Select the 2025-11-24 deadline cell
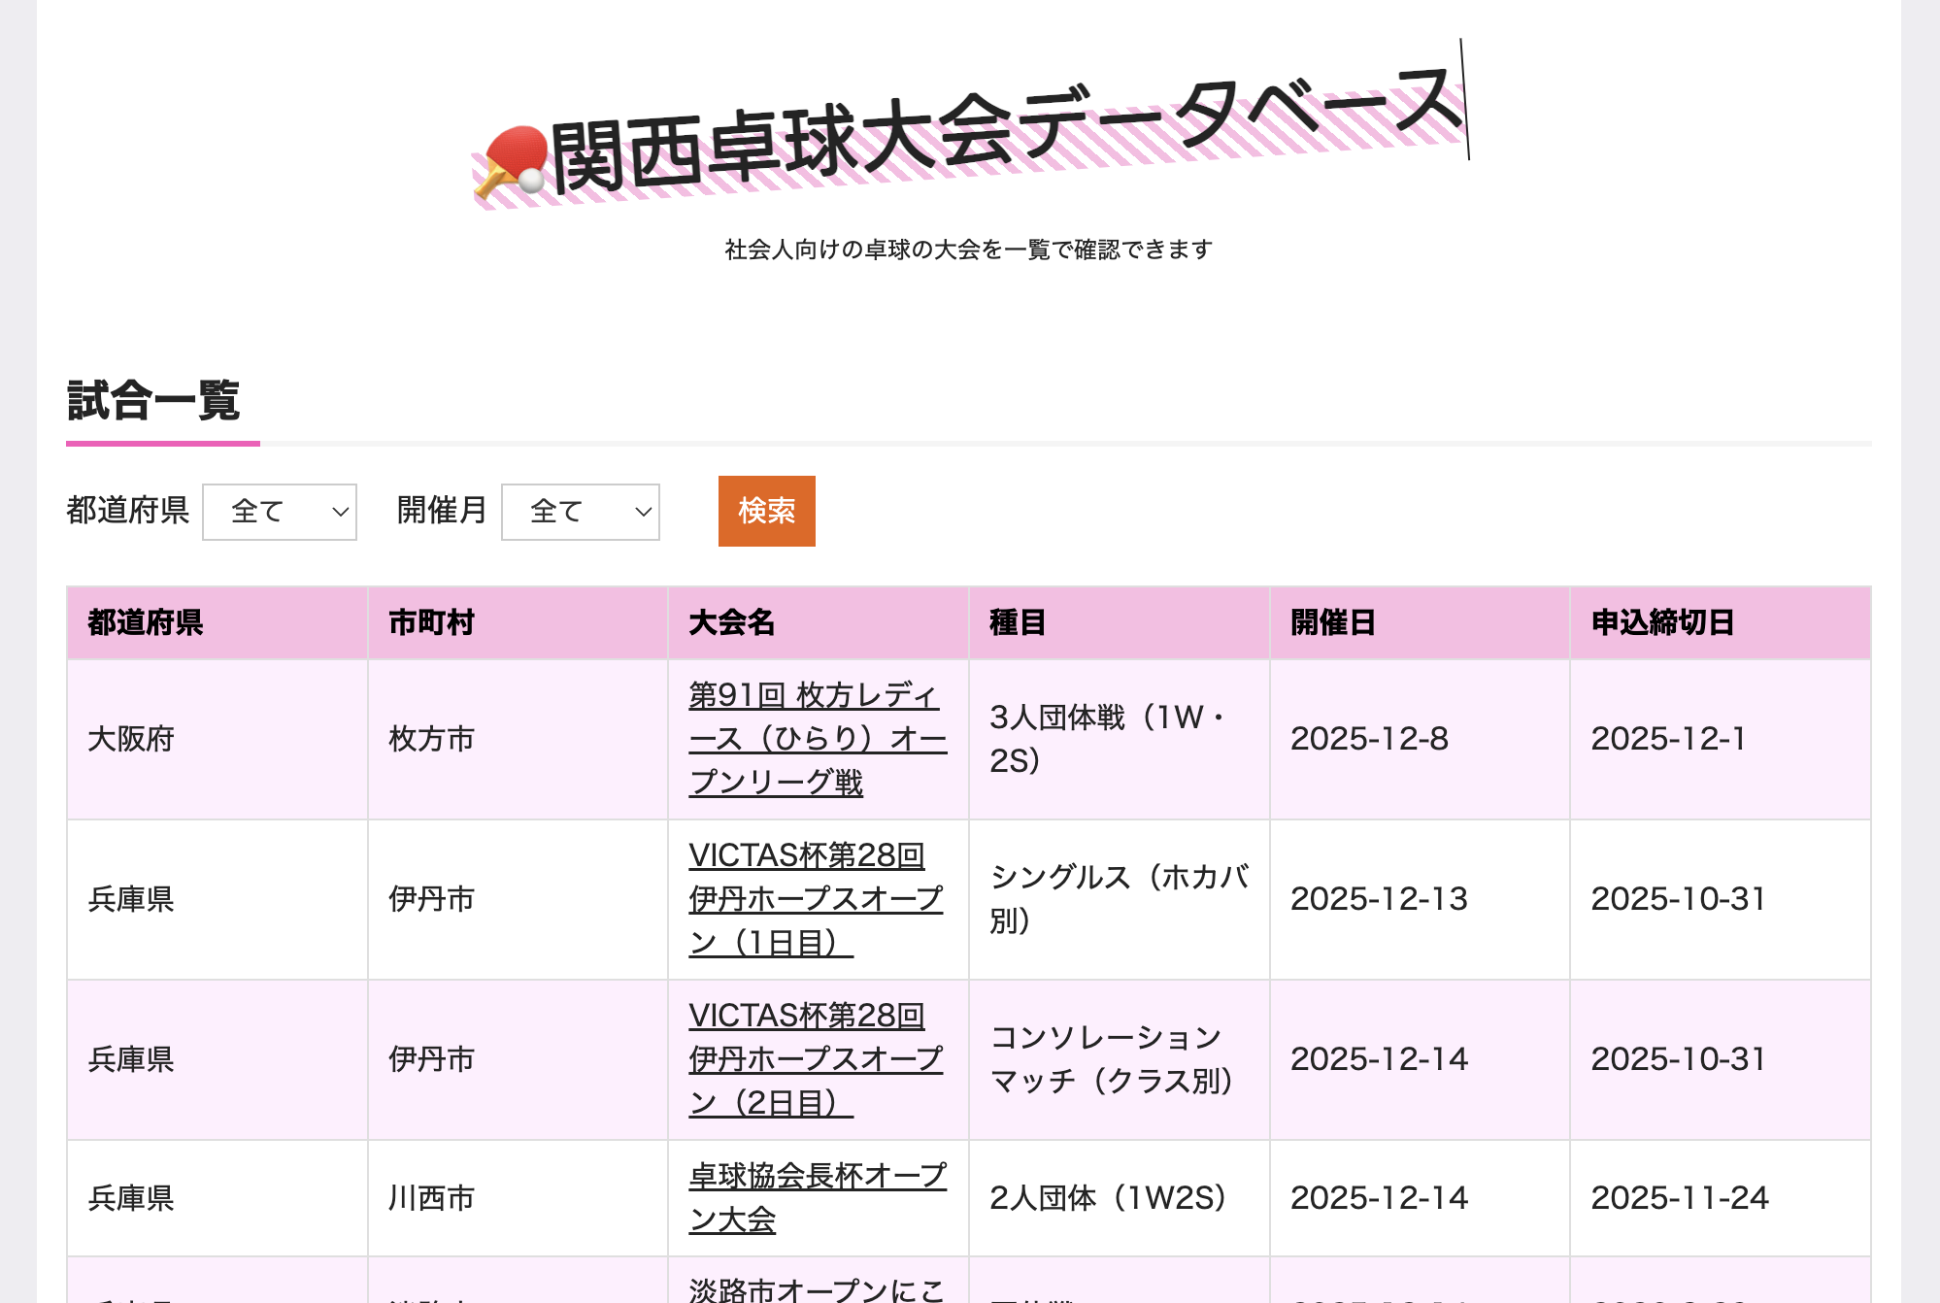Image resolution: width=1940 pixels, height=1303 pixels. [x=1679, y=1197]
